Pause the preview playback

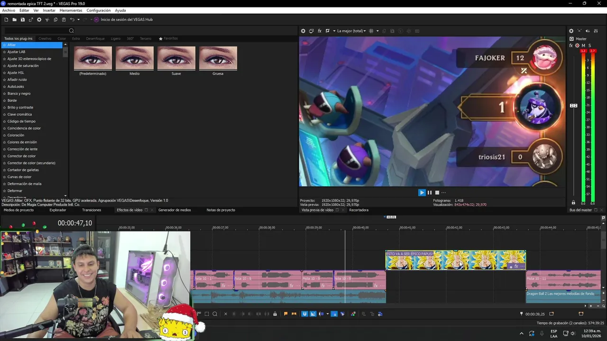(x=430, y=192)
